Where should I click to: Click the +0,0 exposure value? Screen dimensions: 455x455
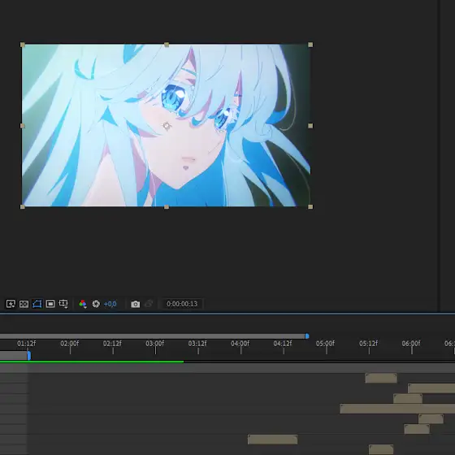(110, 304)
